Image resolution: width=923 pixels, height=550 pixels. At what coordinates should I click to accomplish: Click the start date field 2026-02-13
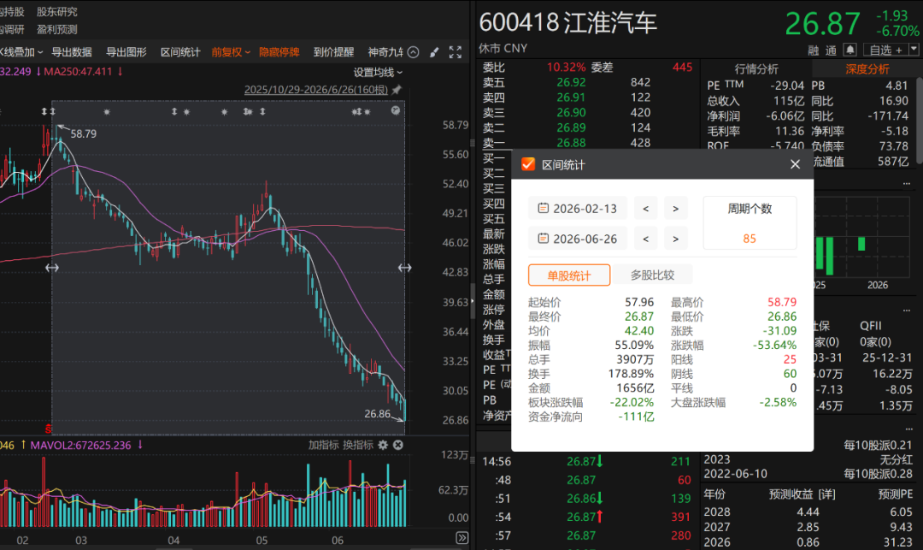tap(578, 209)
